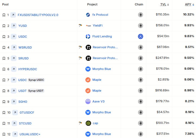Bookmark the STCUSD pool
Screen dimensions: 196x138
point(4,124)
